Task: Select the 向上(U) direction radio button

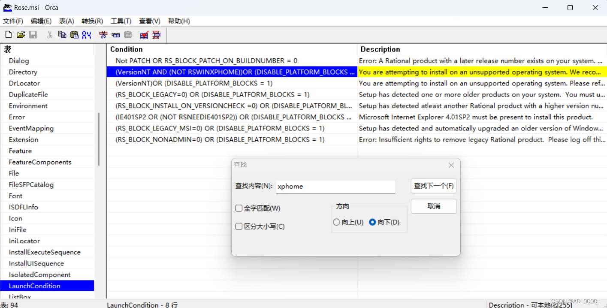Action: tap(336, 222)
